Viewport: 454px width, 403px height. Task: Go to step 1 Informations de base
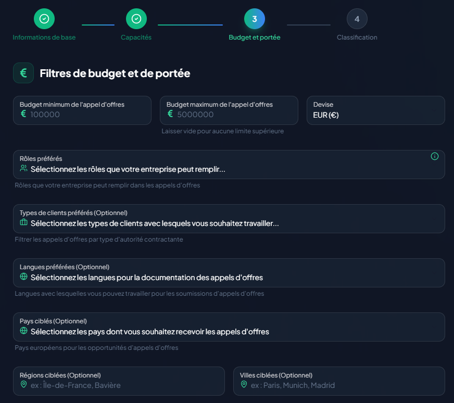point(44,19)
